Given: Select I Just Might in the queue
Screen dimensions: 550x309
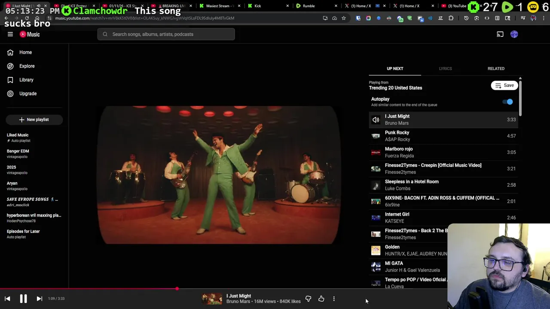Looking at the screenshot, I should [x=443, y=120].
